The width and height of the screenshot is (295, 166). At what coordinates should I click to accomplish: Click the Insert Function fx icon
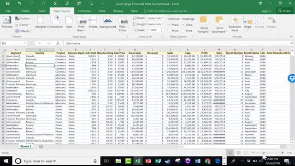pos(58,43)
